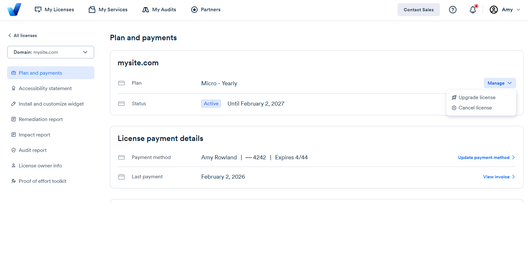Click the My Licenses monitor icon
Viewport: 528px width, 253px height.
38,10
